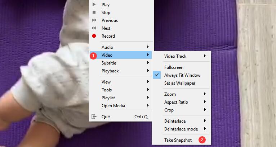Expand the Playback submenu
This screenshot has width=276, height=147.
point(121,71)
